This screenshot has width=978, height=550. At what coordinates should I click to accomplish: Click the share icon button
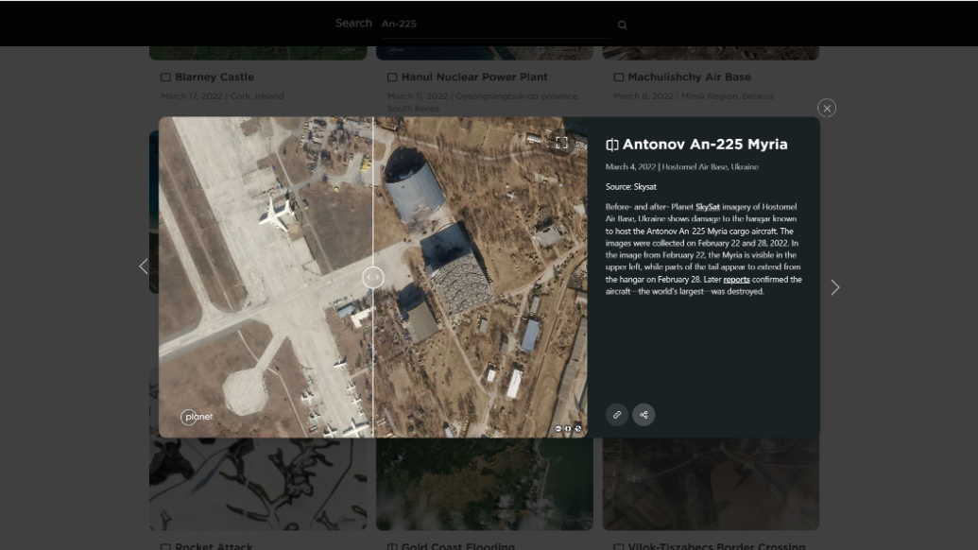pyautogui.click(x=643, y=414)
